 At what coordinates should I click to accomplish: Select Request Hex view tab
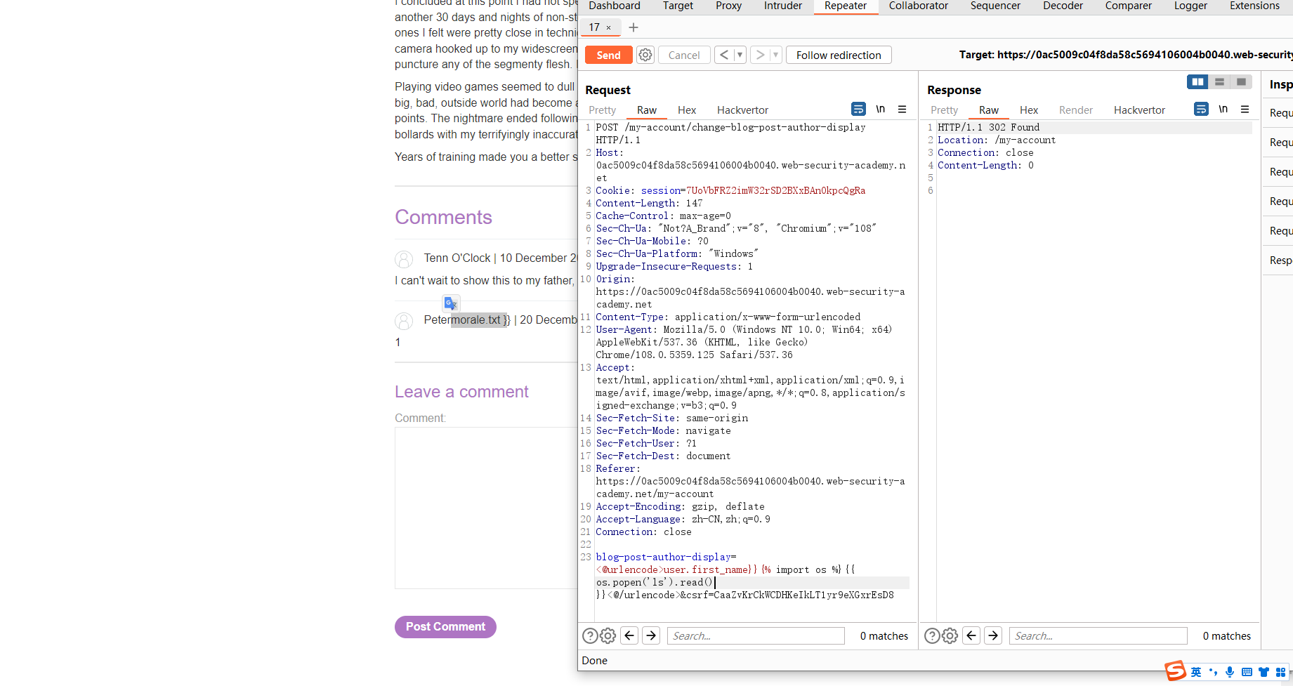[x=687, y=110]
